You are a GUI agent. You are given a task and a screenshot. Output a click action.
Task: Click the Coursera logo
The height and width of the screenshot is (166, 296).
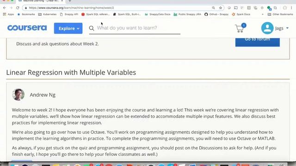tap(27, 28)
